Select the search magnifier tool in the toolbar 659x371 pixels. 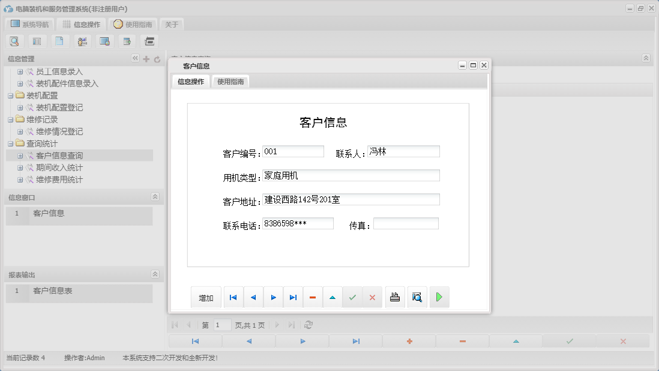[14, 41]
